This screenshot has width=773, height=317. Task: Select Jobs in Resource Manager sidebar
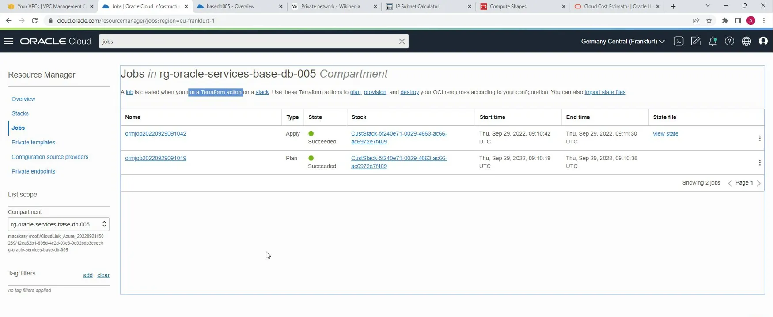(18, 128)
